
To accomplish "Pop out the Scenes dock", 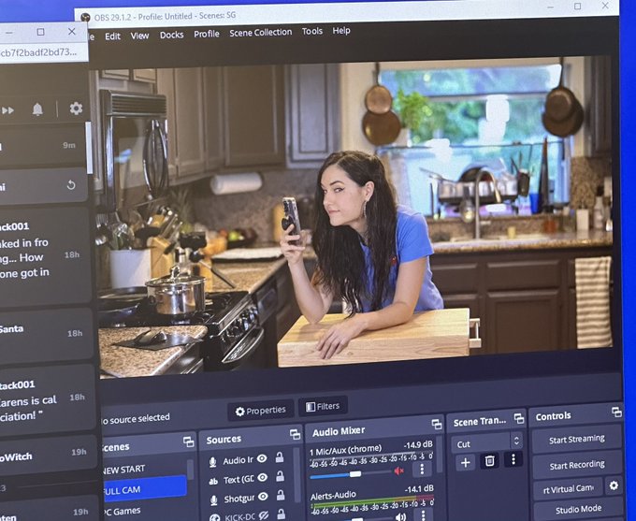I will [x=188, y=441].
